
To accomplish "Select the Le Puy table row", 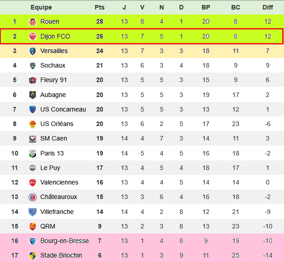I will [142, 168].
